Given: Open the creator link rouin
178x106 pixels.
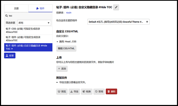Looking at the screenshot, I should [69, 13].
